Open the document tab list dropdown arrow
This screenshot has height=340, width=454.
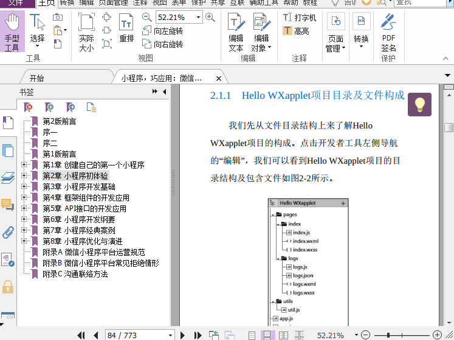click(447, 75)
